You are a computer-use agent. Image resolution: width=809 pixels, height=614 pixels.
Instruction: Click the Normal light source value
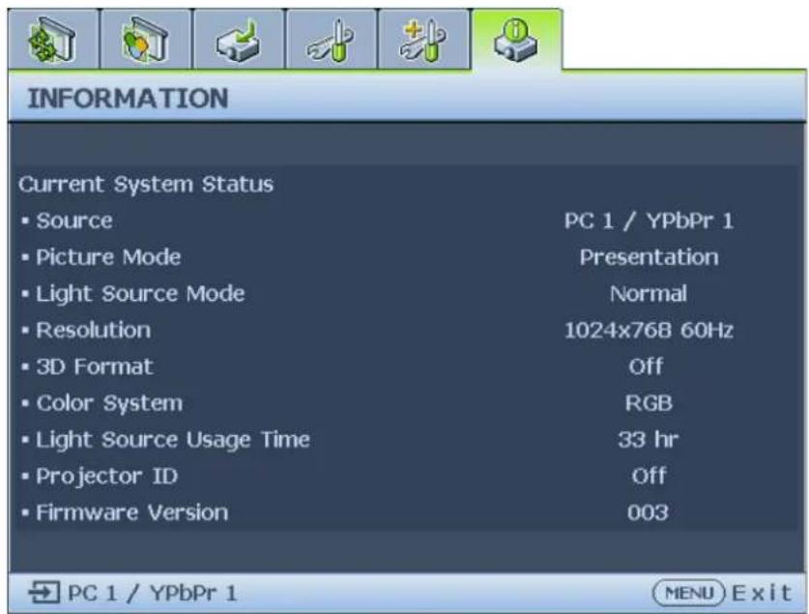[x=649, y=294]
